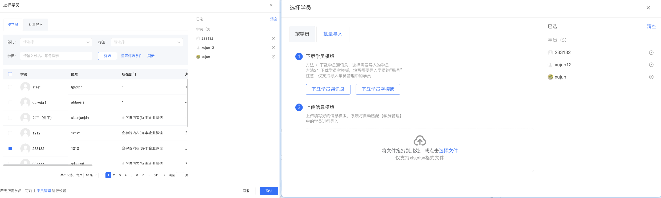661x198 pixels.
Task: Click afaef's avatar in student table
Action: click(x=25, y=87)
